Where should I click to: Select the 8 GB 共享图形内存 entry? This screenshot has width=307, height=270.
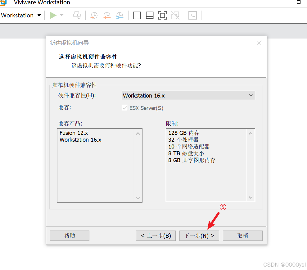[x=192, y=160]
